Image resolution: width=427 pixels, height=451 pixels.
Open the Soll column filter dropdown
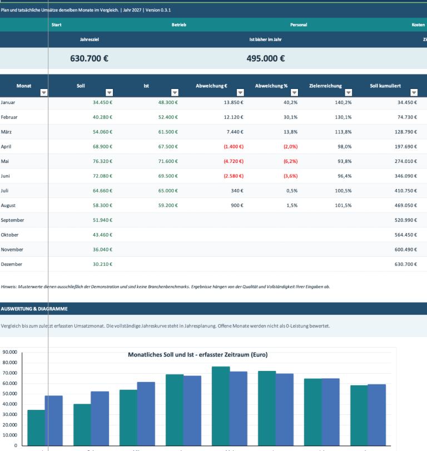click(x=110, y=92)
